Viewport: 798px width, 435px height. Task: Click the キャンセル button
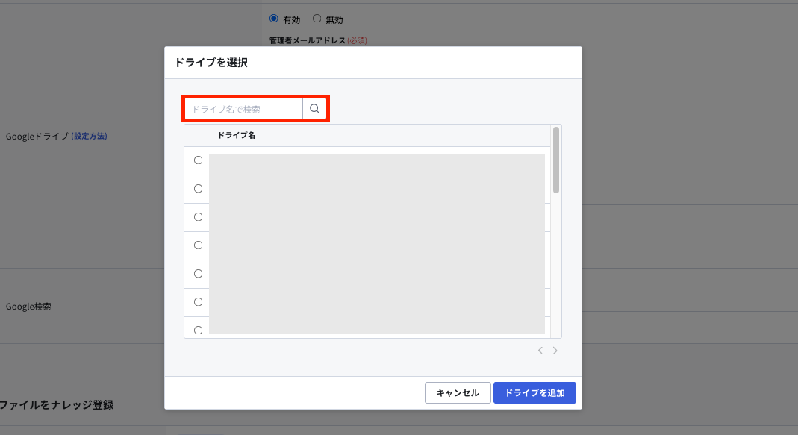click(x=458, y=392)
